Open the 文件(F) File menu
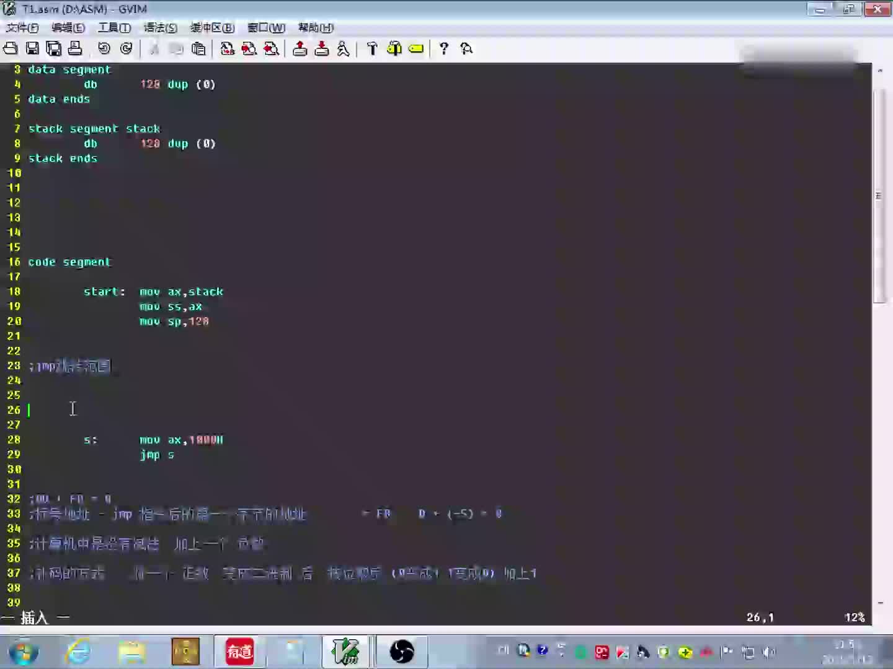This screenshot has width=893, height=669. click(22, 27)
